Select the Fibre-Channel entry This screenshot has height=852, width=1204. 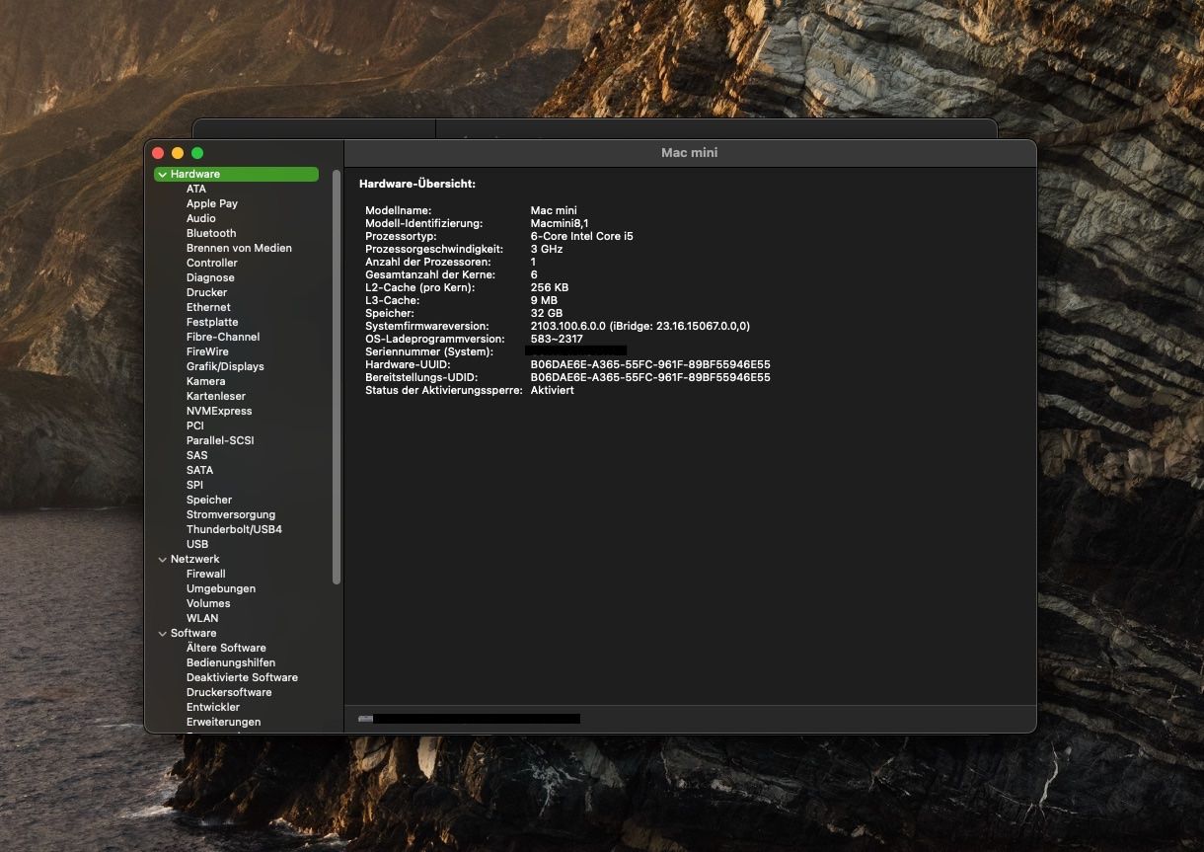[x=223, y=337]
